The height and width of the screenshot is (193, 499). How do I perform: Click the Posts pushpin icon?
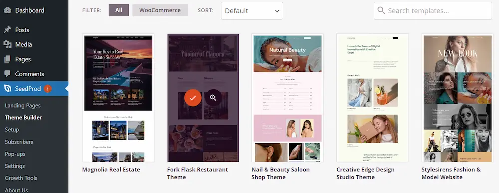7,30
